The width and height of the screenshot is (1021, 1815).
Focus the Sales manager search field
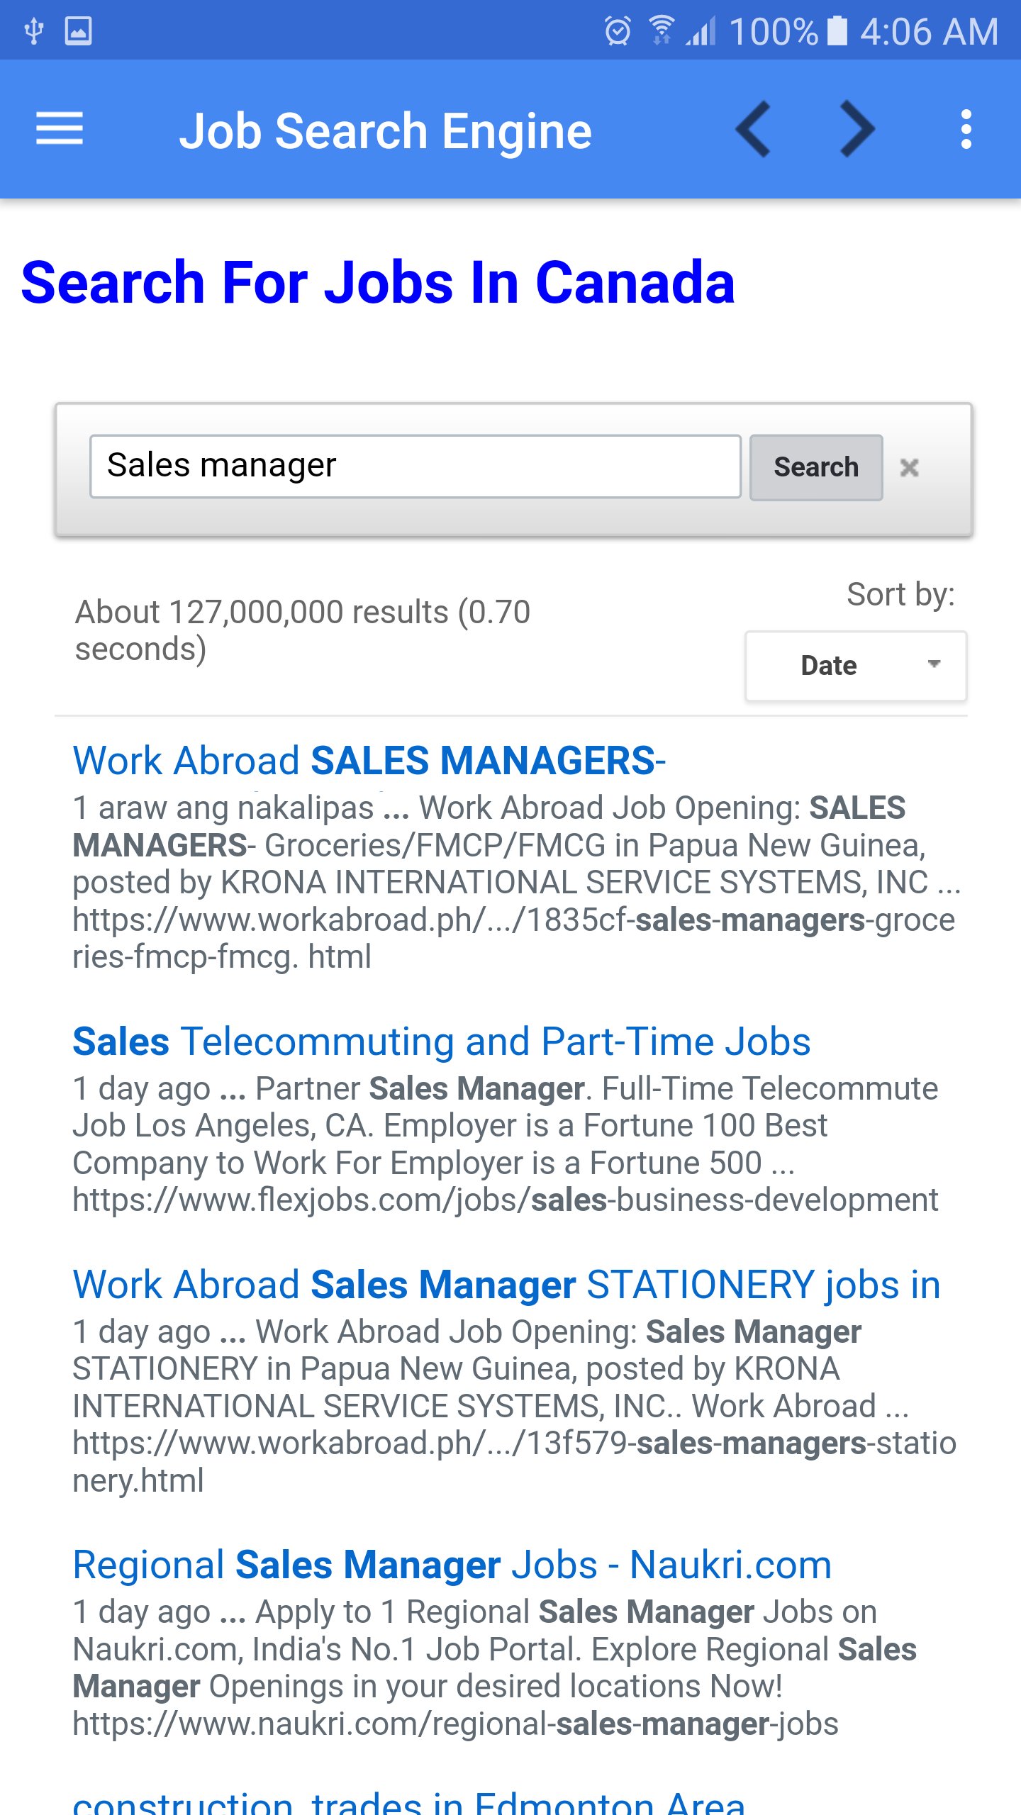(x=415, y=467)
